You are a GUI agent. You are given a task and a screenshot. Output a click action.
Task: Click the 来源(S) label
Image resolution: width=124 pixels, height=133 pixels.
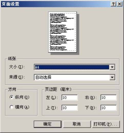(17, 77)
